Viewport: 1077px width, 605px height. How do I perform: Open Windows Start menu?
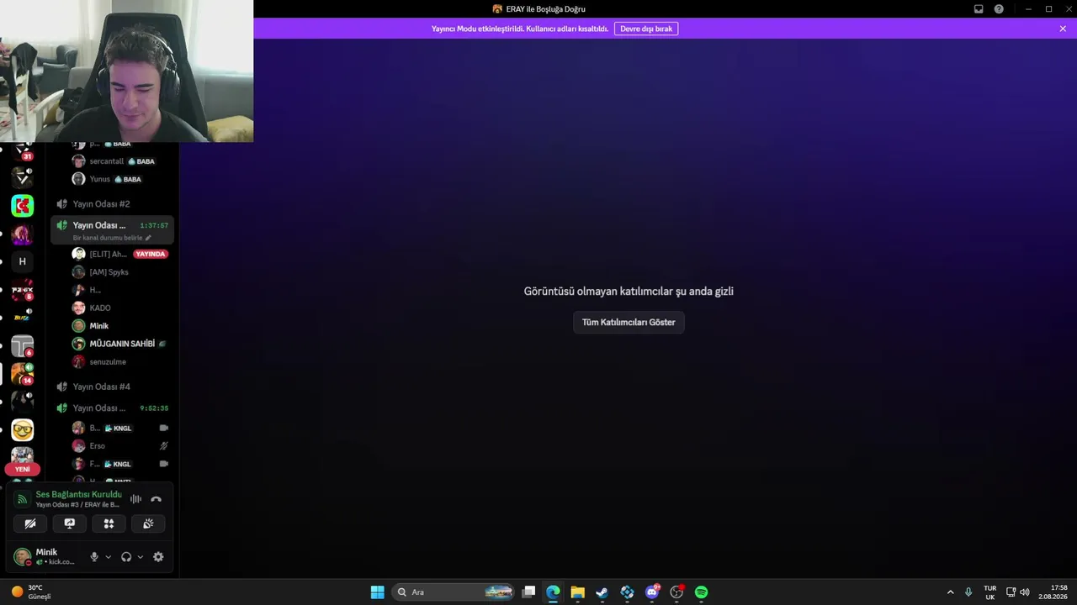point(378,592)
